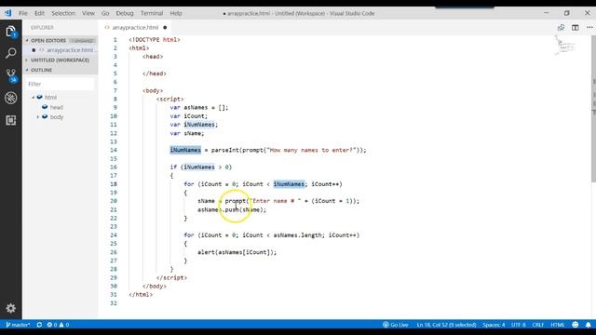Click the parseInt call on line 14
Image resolution: width=596 pixels, height=335 pixels.
point(224,150)
